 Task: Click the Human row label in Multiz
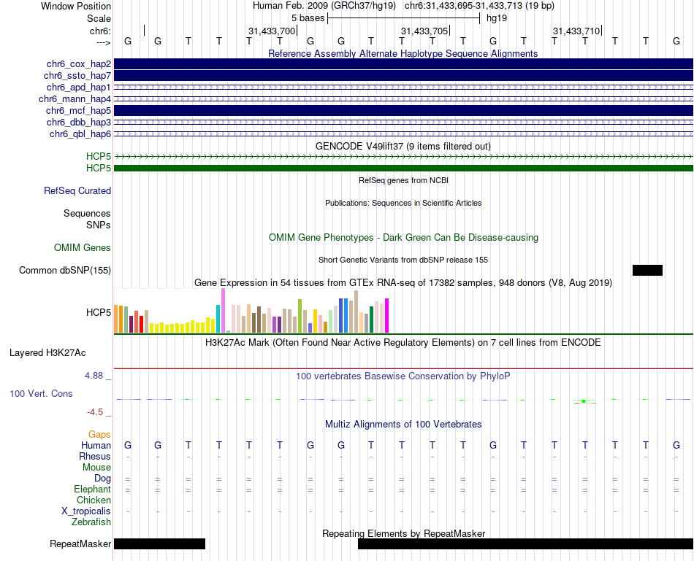tap(96, 445)
